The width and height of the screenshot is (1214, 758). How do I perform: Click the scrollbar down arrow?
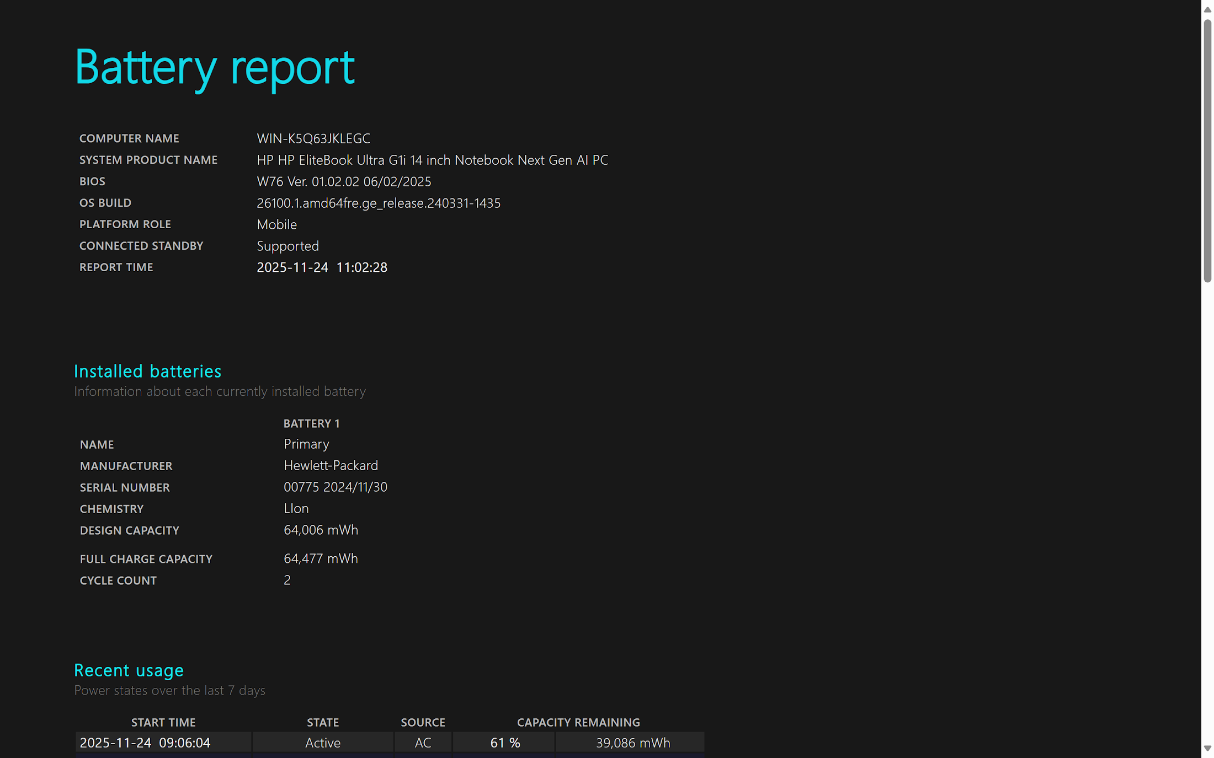click(1207, 748)
